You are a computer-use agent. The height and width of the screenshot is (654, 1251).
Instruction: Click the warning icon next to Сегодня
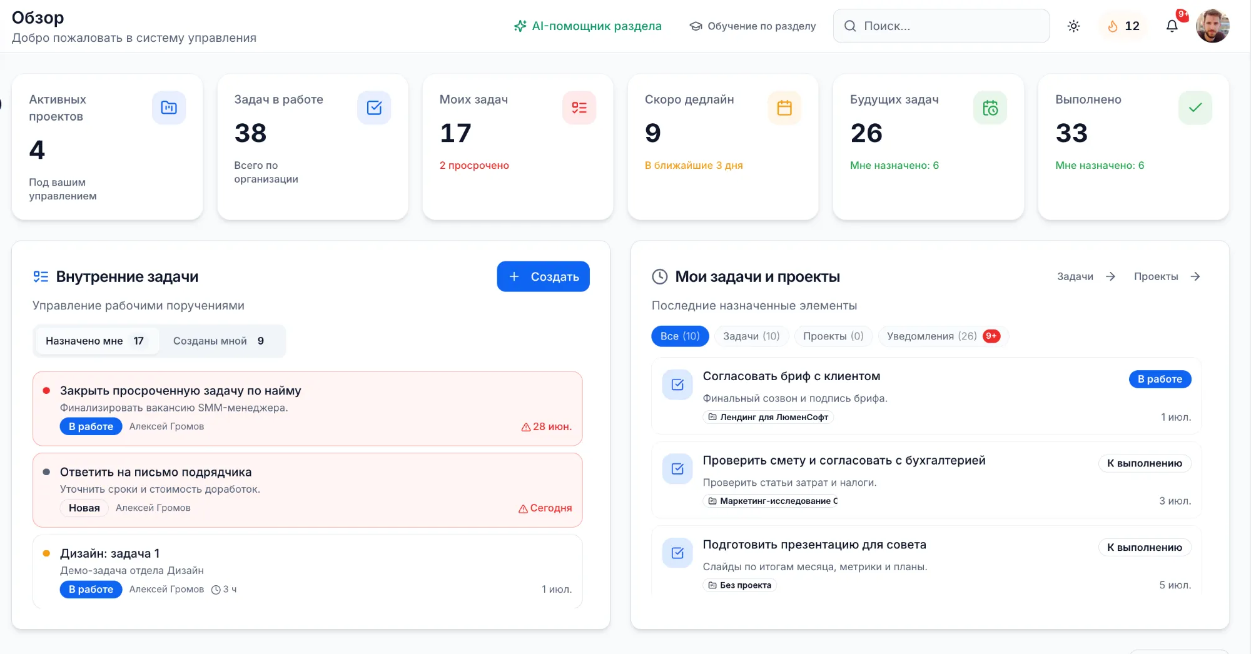523,508
